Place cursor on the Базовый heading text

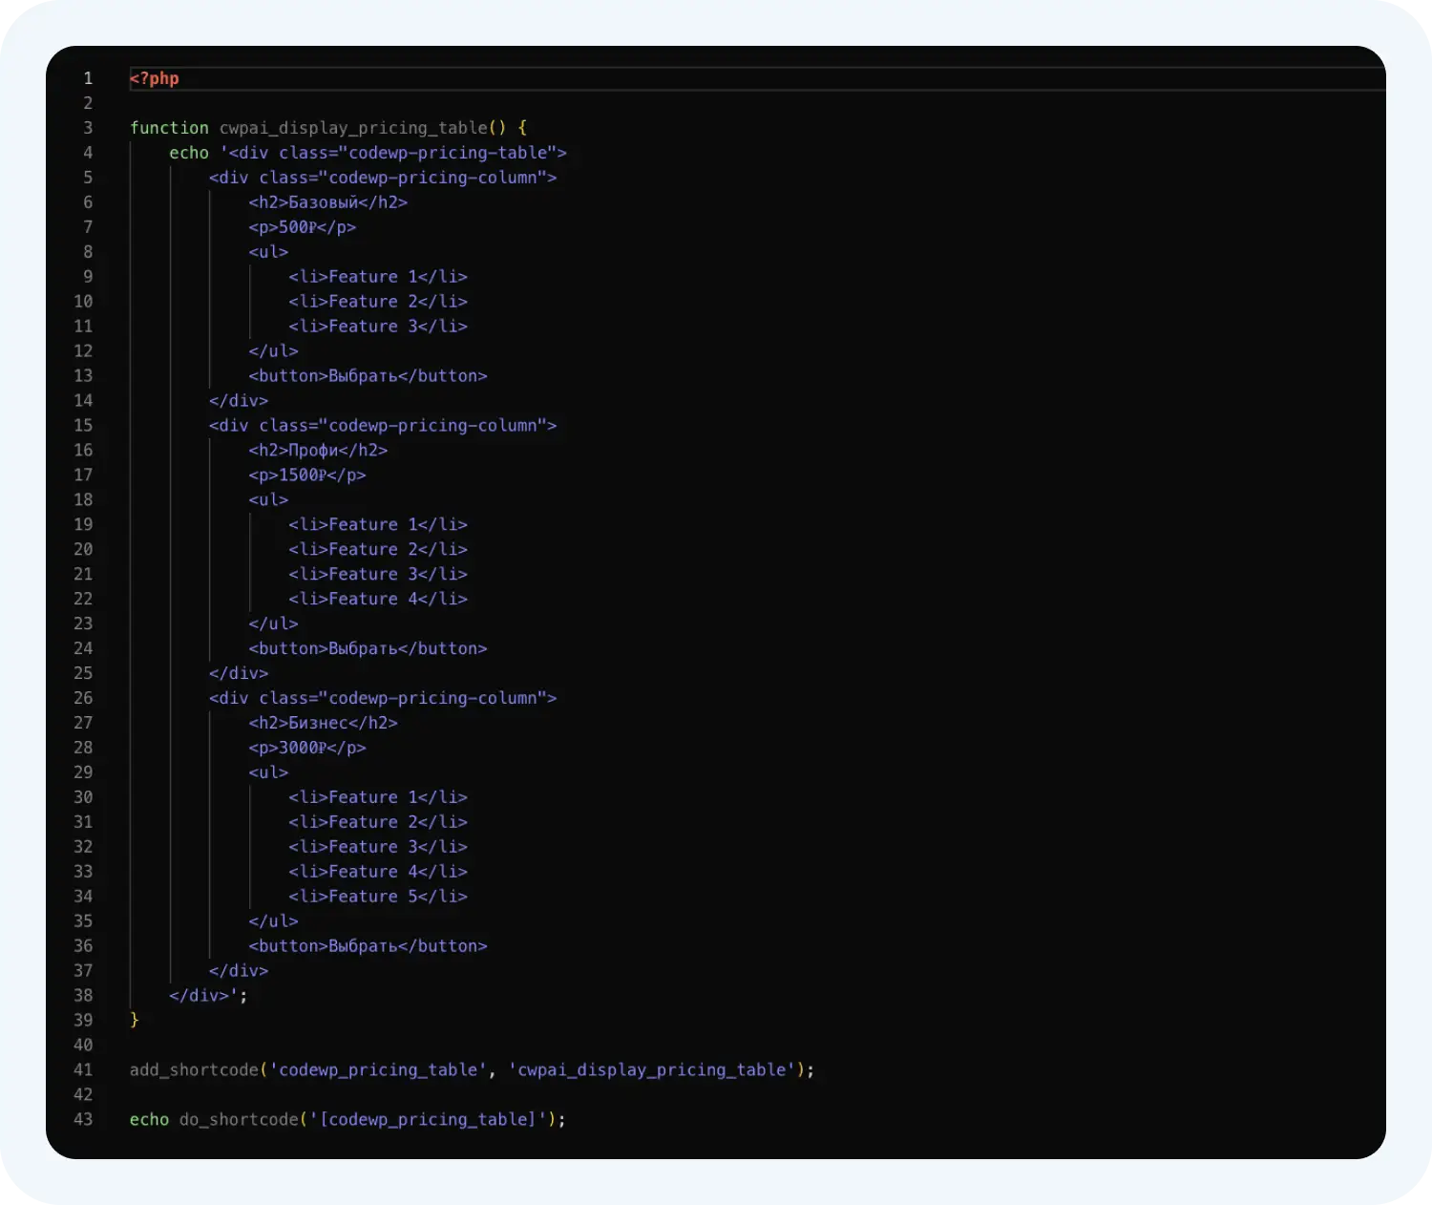point(323,202)
